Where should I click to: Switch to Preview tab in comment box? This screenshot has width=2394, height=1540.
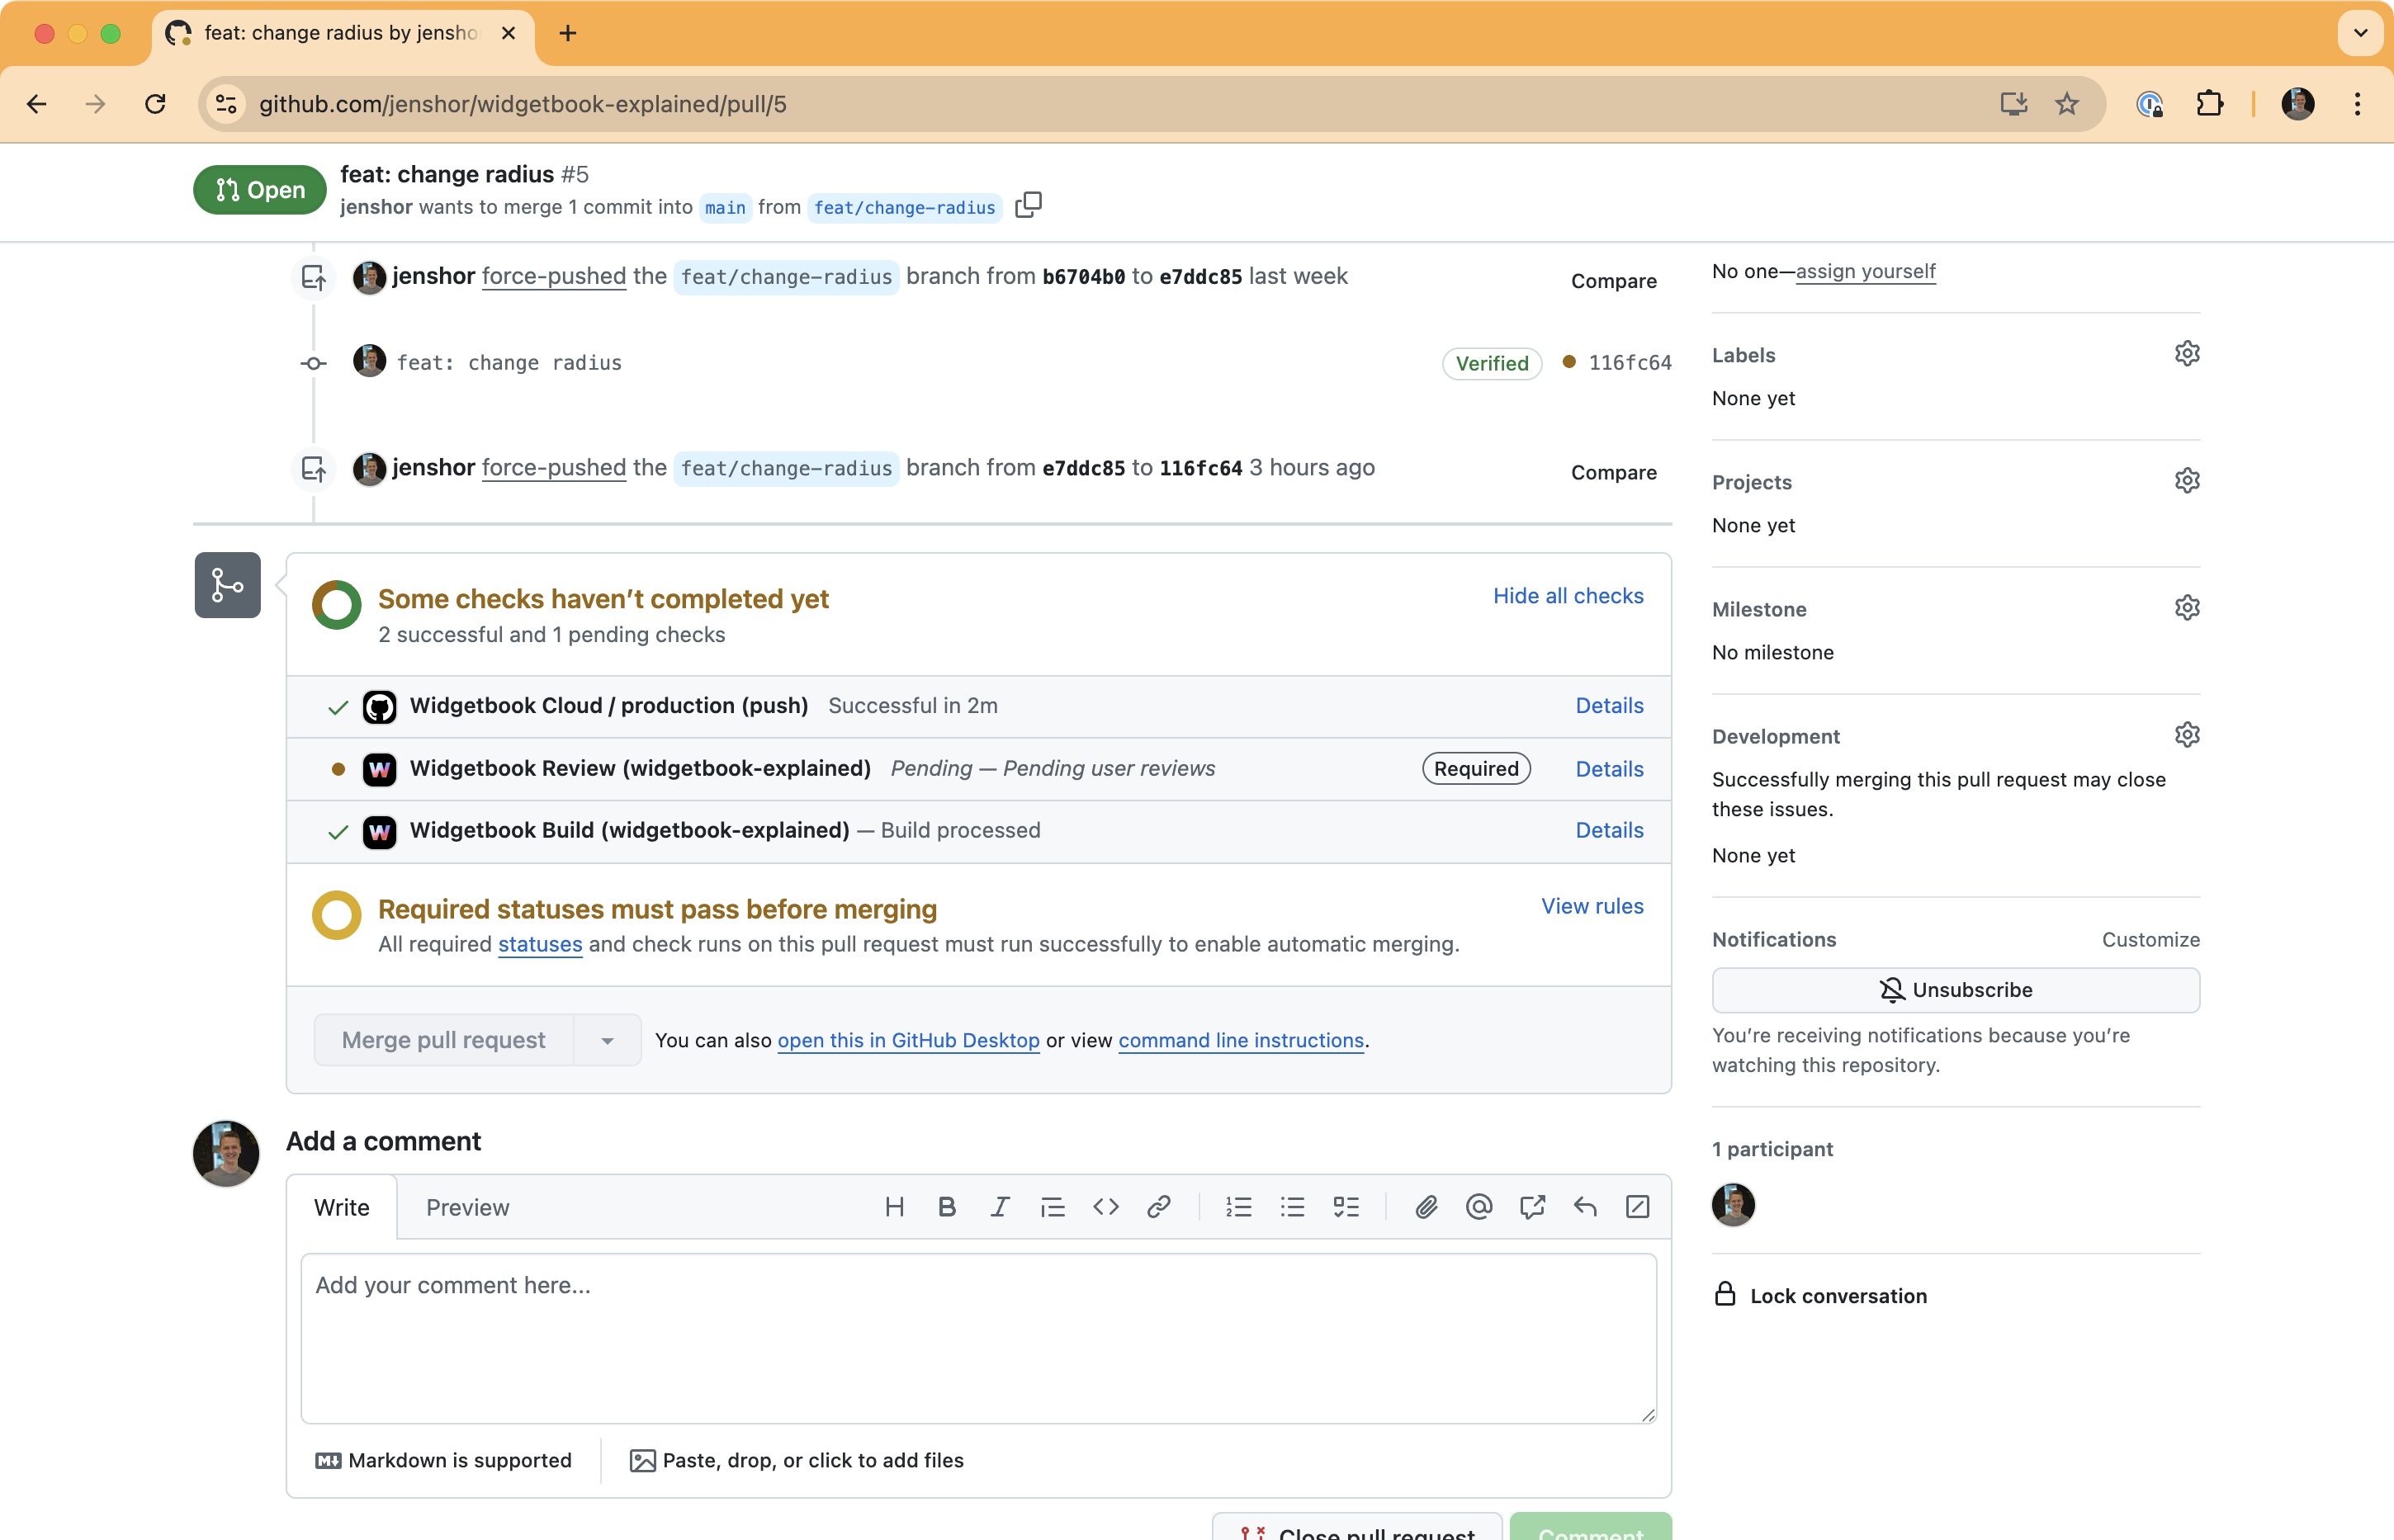pyautogui.click(x=467, y=1208)
